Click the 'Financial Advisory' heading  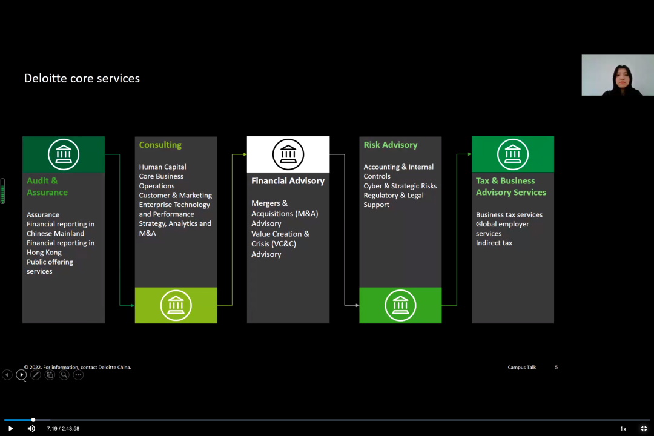tap(288, 180)
